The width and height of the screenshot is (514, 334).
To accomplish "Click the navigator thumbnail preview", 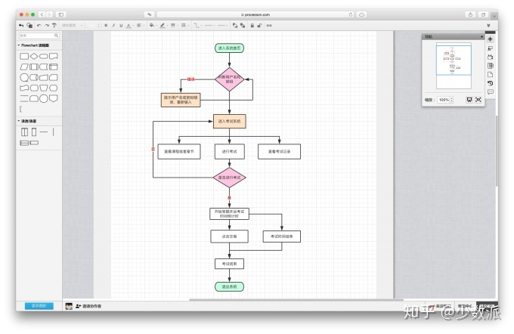I will [454, 66].
